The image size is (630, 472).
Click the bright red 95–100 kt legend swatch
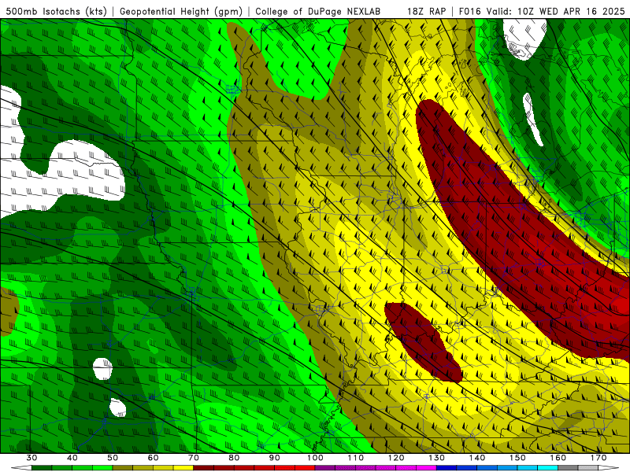click(305, 468)
